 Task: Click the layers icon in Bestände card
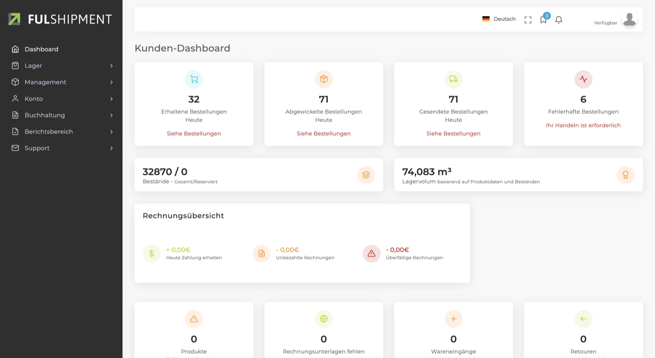click(366, 175)
